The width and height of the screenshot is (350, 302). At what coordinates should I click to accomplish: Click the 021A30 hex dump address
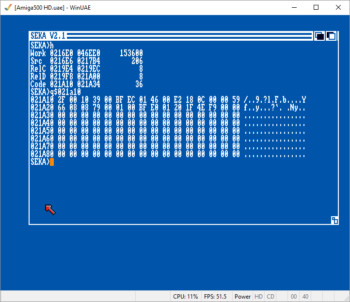[x=42, y=115]
